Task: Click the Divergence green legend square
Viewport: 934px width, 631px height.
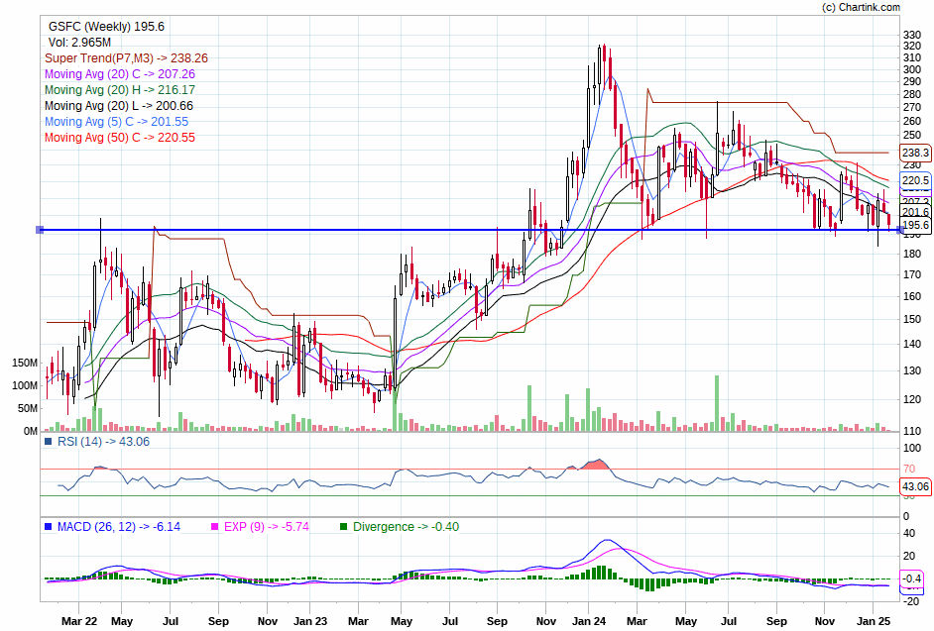Action: coord(343,527)
